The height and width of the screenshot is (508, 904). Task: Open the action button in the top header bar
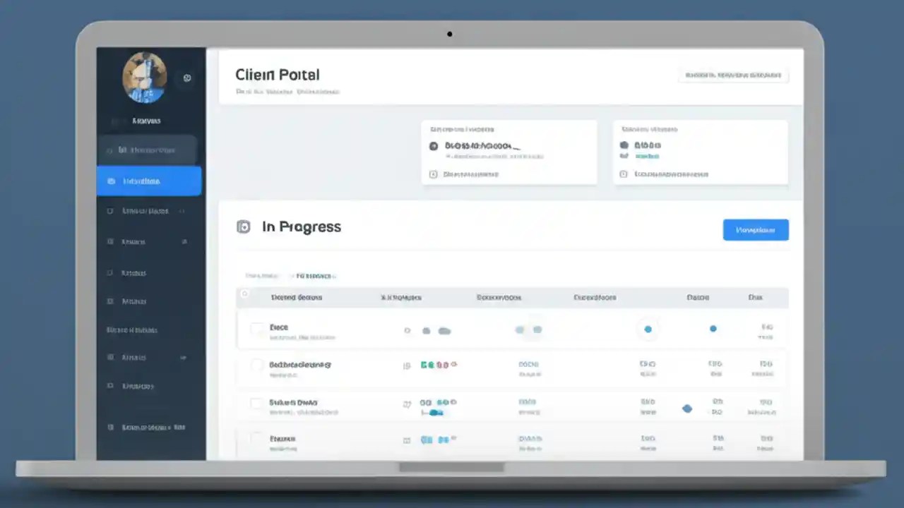click(733, 75)
